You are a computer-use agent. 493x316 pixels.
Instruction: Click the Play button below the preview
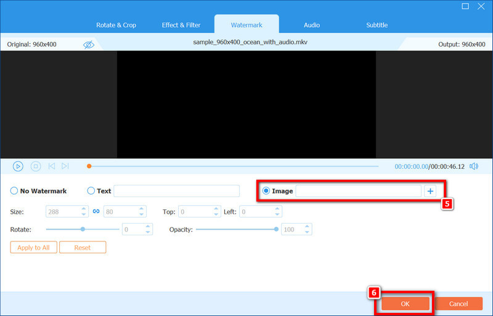click(x=18, y=166)
